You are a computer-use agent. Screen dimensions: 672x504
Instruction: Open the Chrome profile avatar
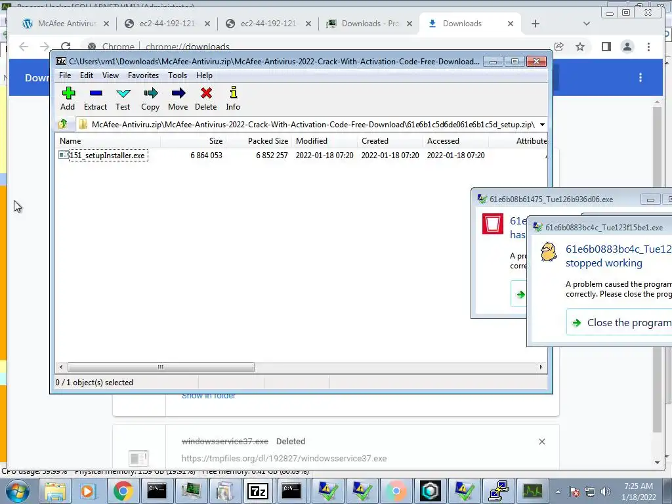[627, 47]
